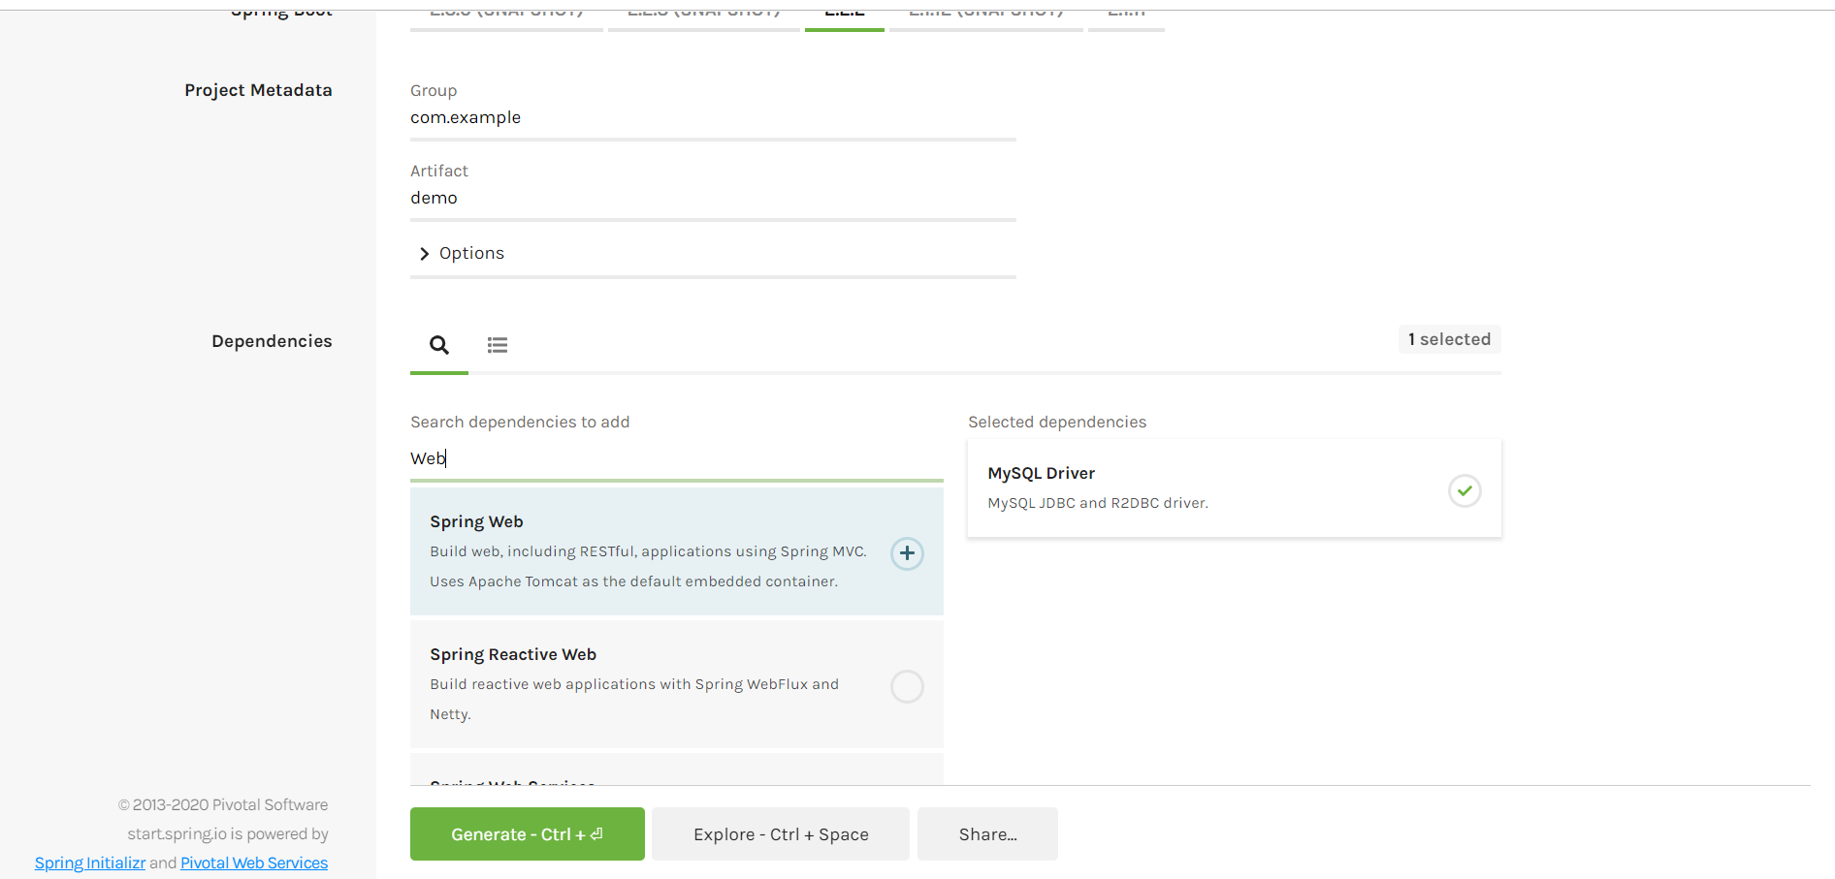Click "start.spring.io is powered by" text

(228, 833)
